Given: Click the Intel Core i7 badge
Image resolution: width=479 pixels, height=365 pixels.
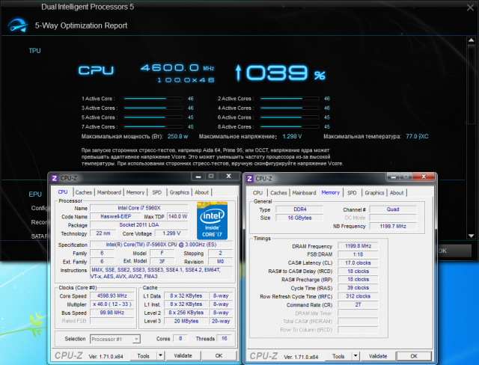Looking at the screenshot, I should pyautogui.click(x=212, y=221).
